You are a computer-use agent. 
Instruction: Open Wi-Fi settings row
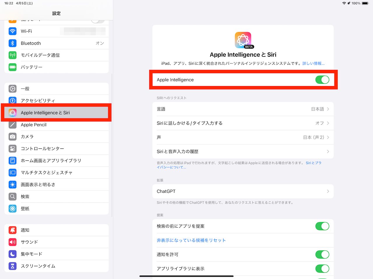click(57, 31)
